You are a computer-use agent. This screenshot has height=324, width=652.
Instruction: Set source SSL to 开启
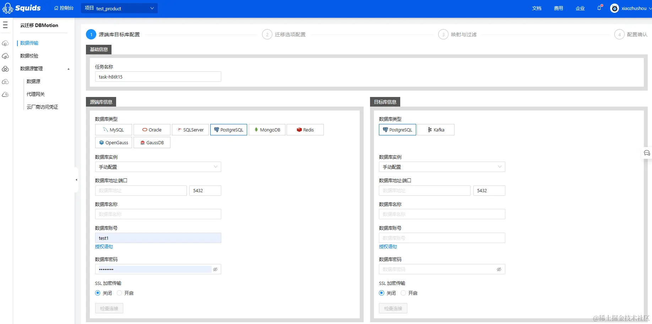pos(119,293)
